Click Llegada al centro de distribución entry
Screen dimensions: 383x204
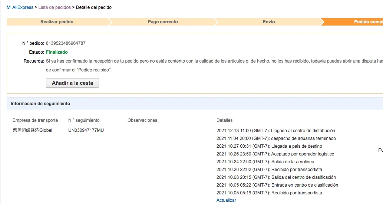pyautogui.click(x=276, y=131)
